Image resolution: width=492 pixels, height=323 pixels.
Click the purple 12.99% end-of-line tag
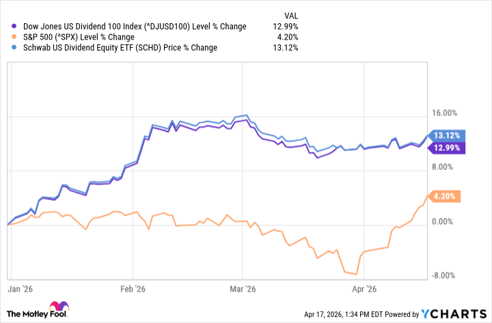[450, 148]
